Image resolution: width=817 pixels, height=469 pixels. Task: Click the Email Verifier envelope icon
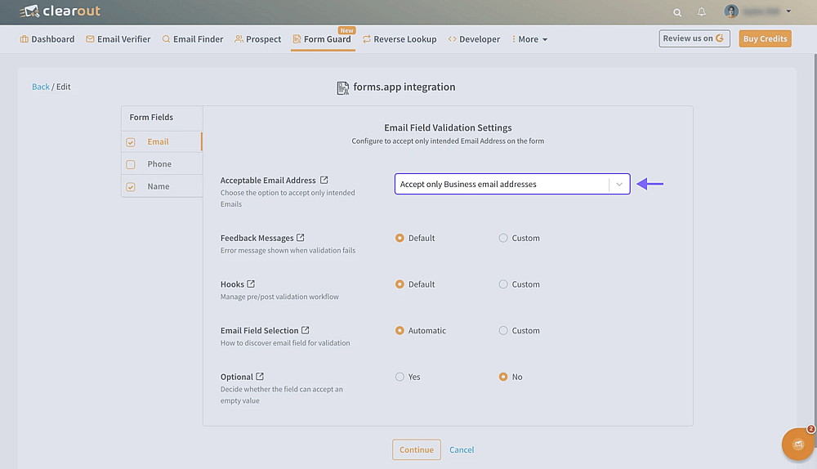tap(90, 39)
